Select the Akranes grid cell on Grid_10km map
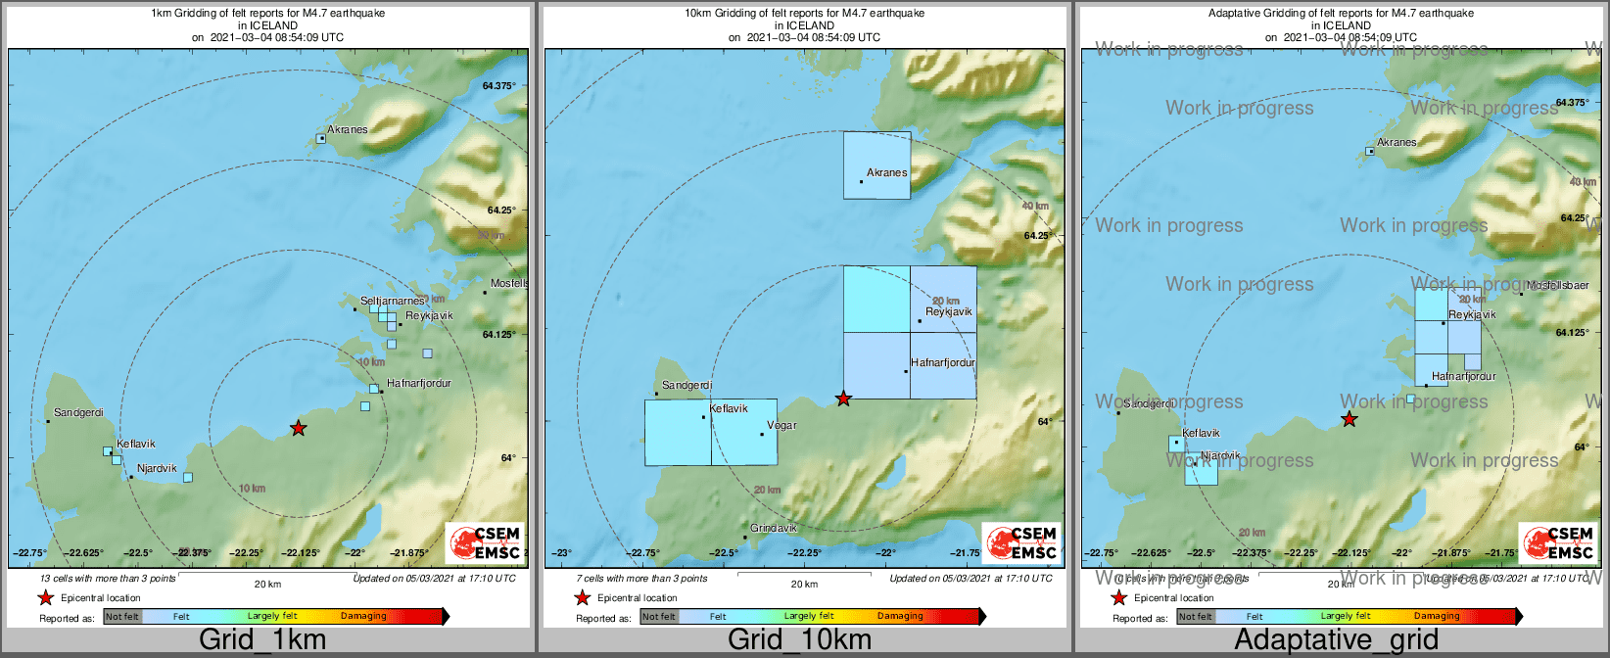This screenshot has height=658, width=1610. point(877,165)
